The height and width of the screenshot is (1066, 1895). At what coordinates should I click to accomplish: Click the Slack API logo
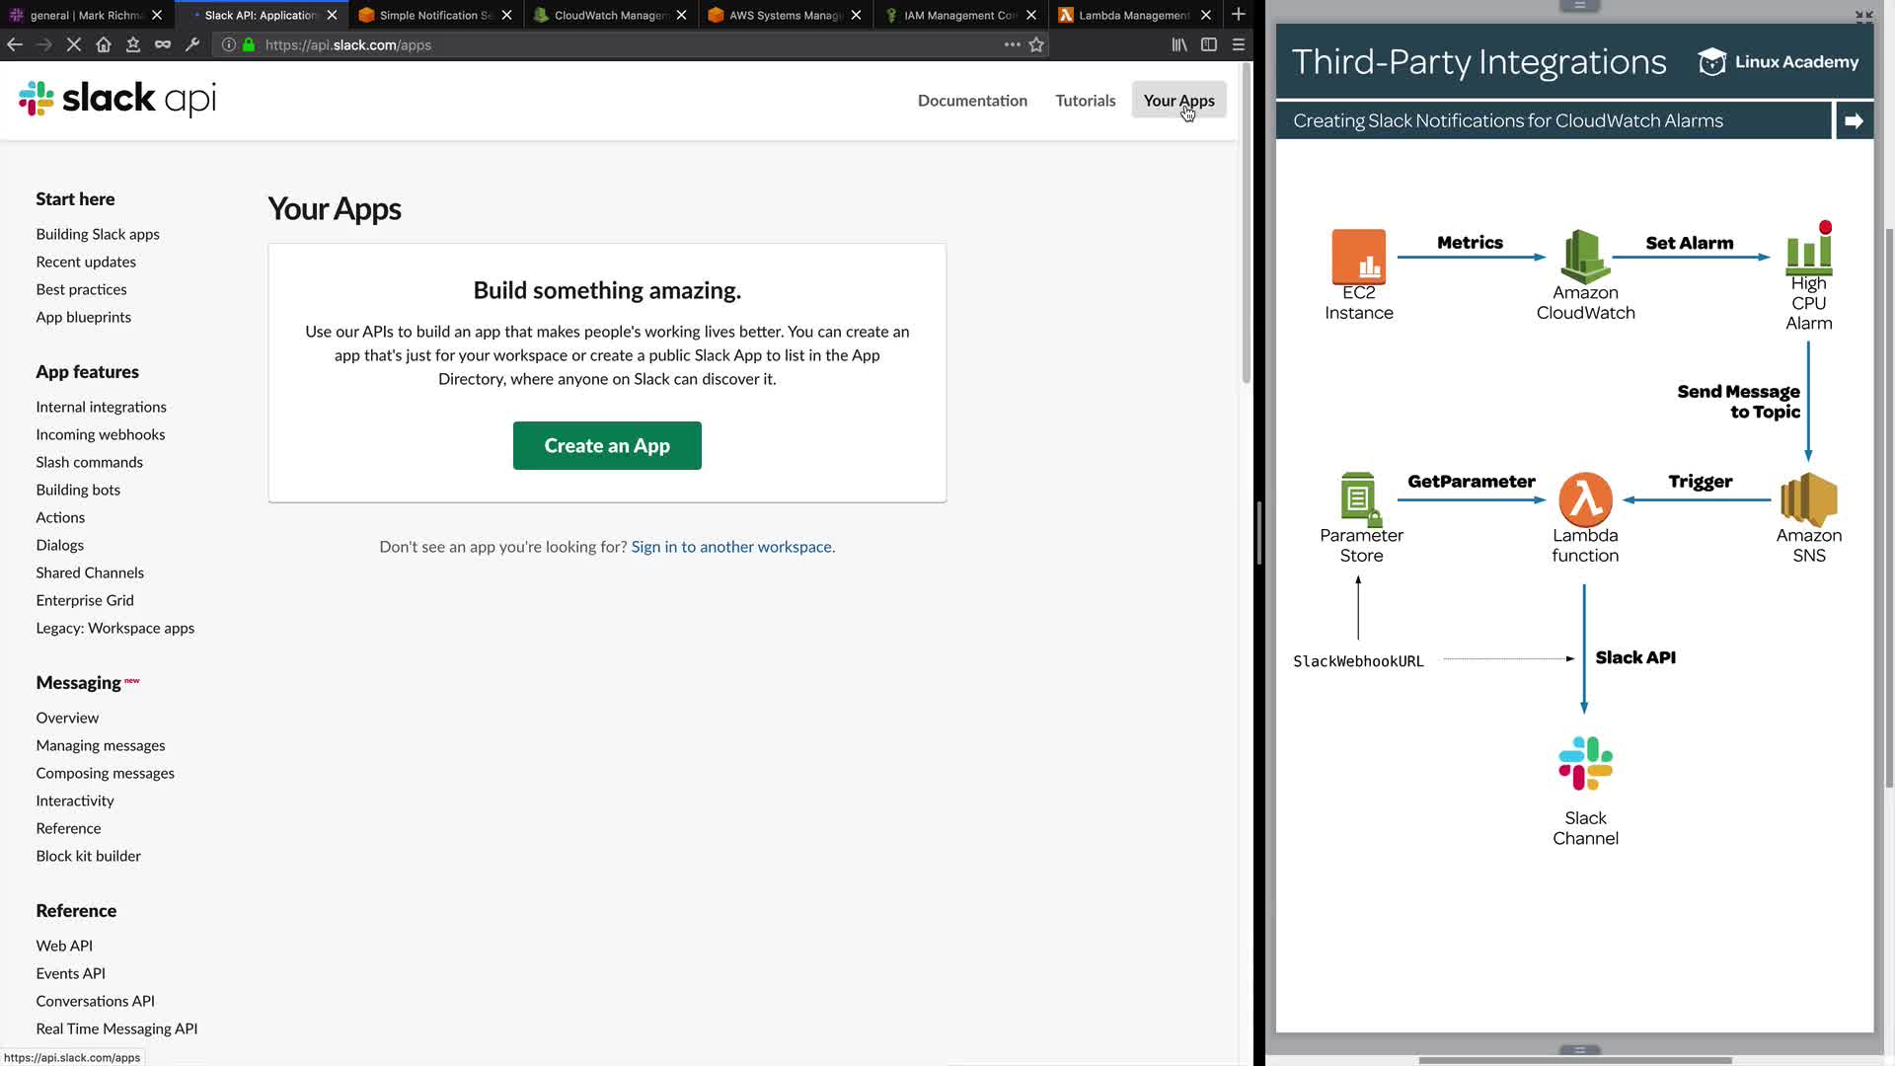[117, 99]
